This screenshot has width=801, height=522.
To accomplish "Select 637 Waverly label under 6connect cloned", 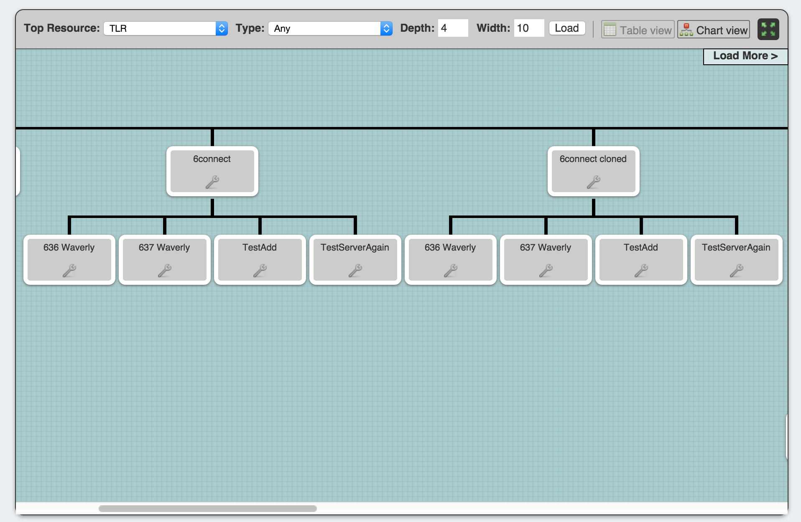I will tap(546, 248).
